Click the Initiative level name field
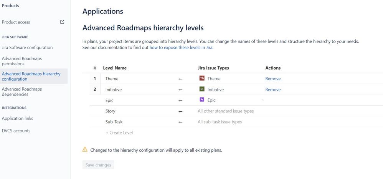 pos(114,89)
